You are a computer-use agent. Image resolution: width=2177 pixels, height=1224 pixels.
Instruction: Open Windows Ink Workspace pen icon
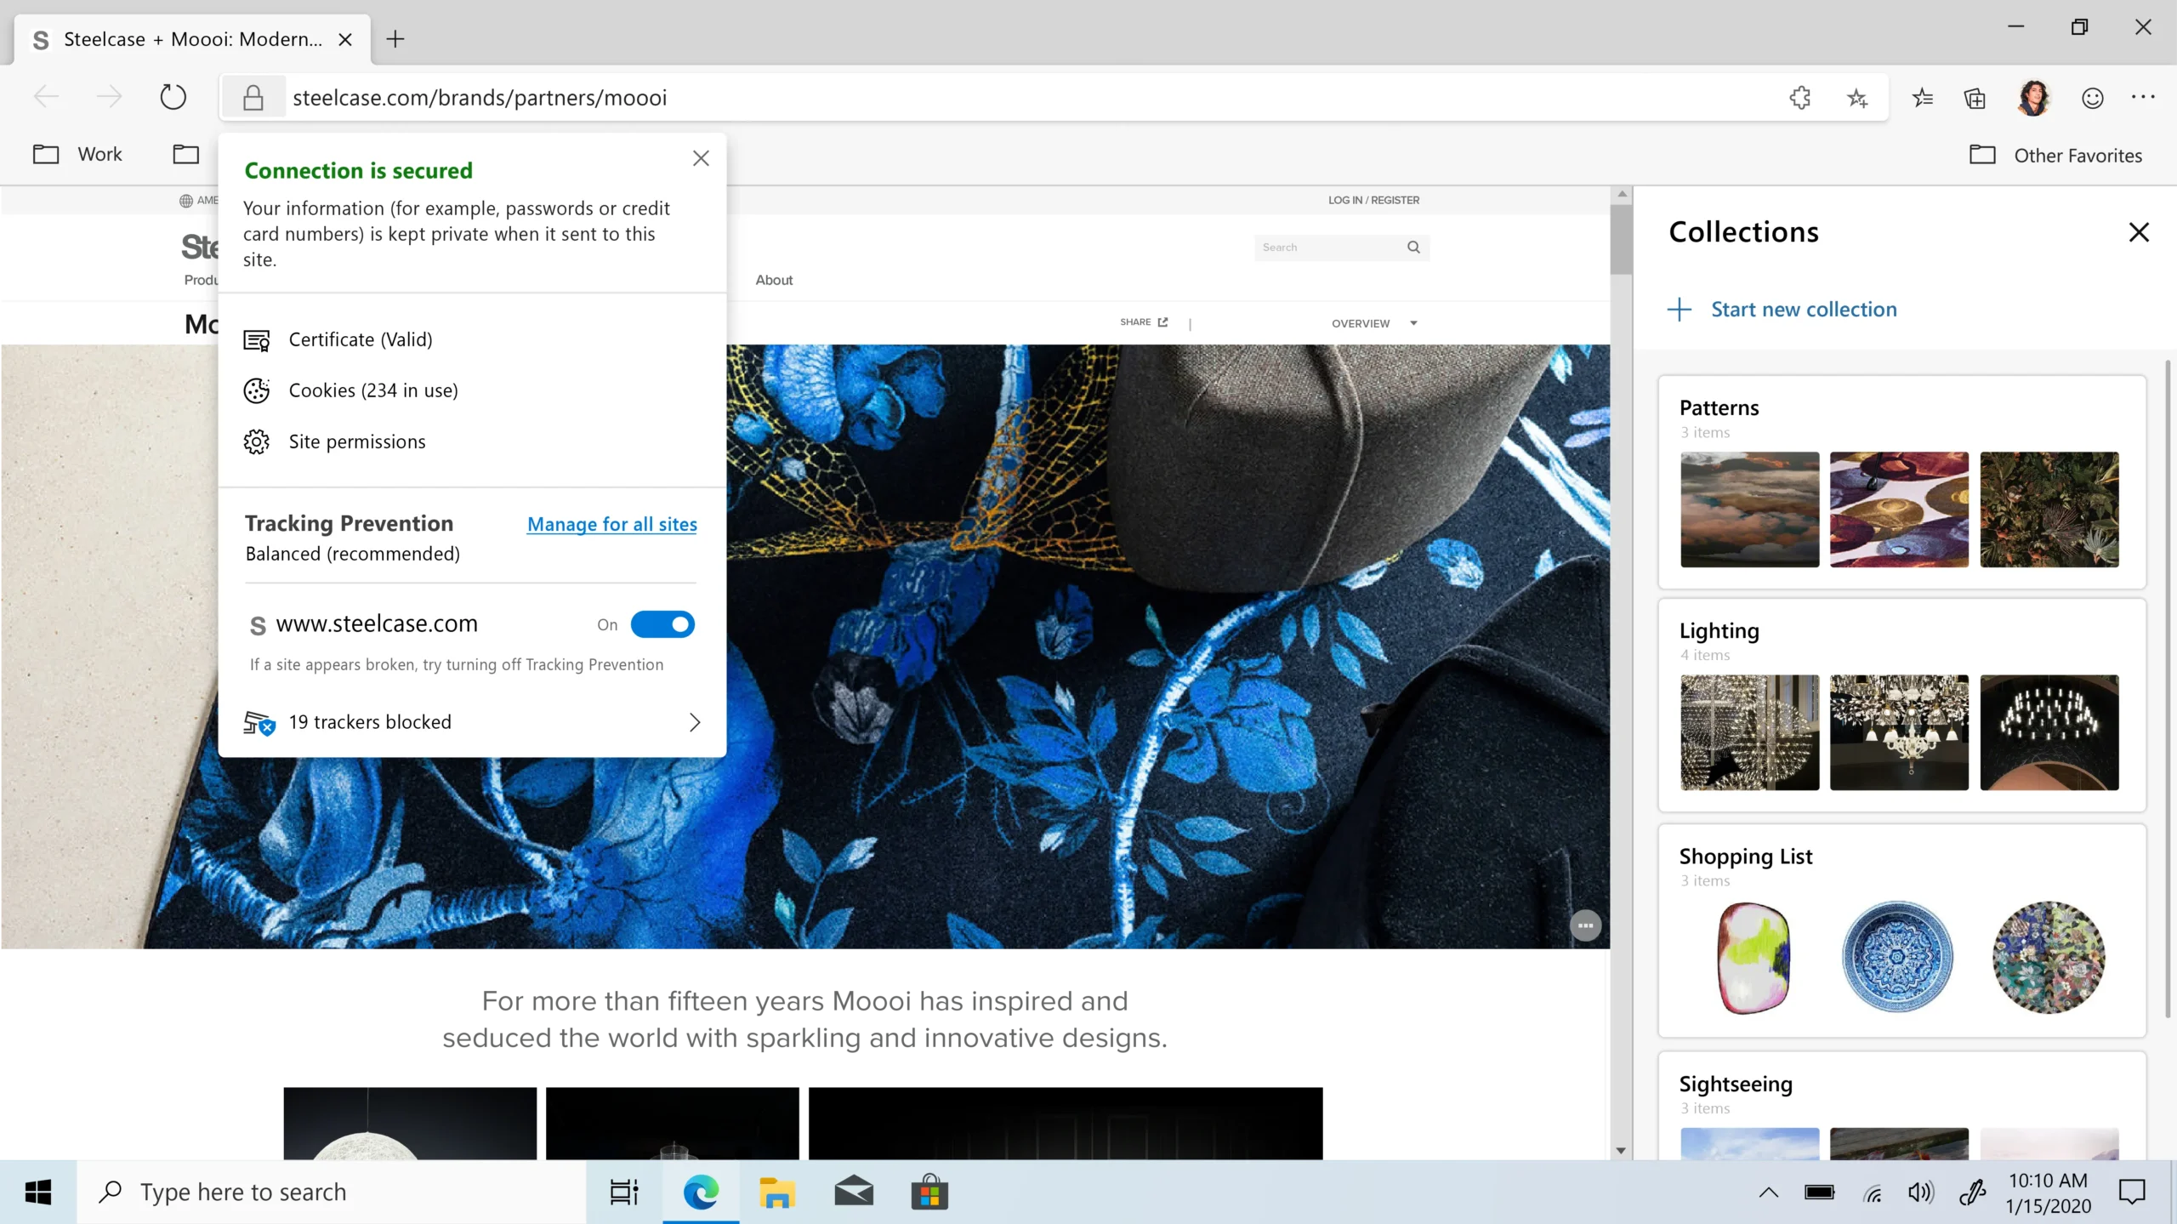[1973, 1193]
